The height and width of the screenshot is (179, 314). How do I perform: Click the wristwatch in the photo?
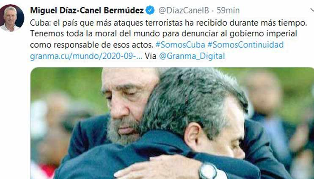pos(208,171)
